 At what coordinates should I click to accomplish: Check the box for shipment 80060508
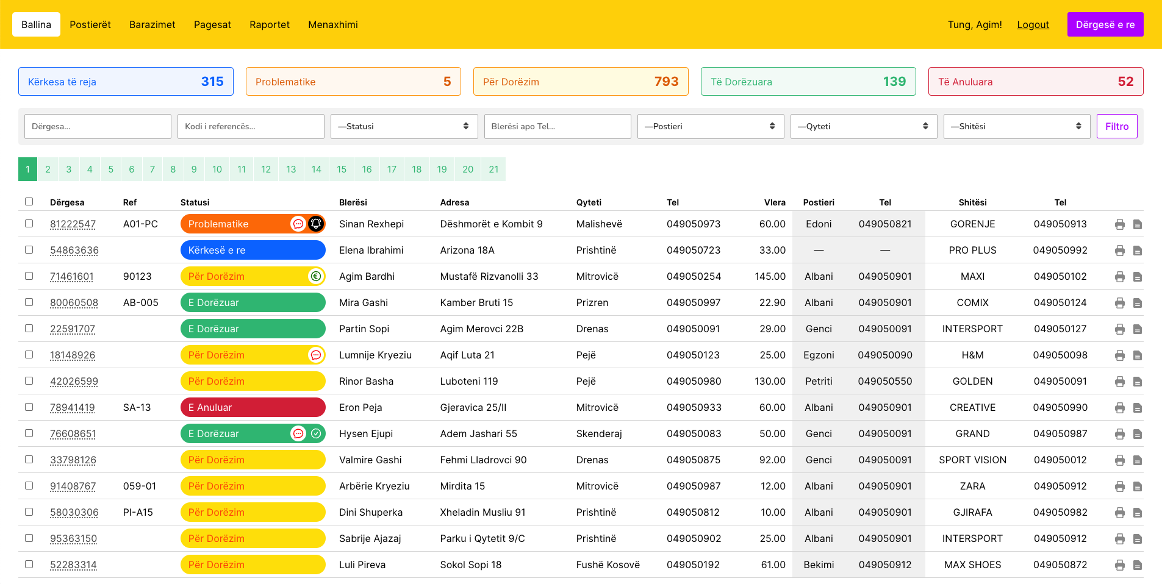pyautogui.click(x=29, y=302)
